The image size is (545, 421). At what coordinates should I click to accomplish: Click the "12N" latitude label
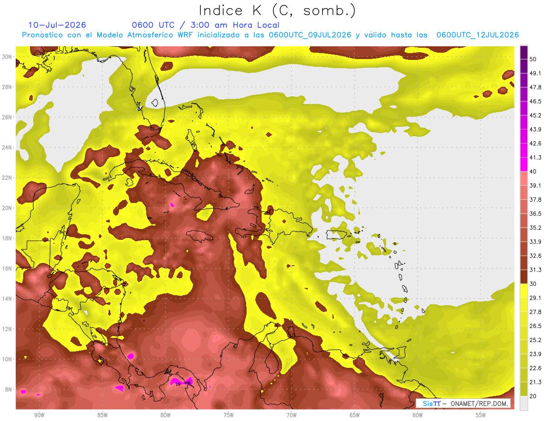7,329
